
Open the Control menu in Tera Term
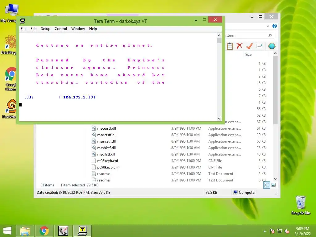pos(61,29)
